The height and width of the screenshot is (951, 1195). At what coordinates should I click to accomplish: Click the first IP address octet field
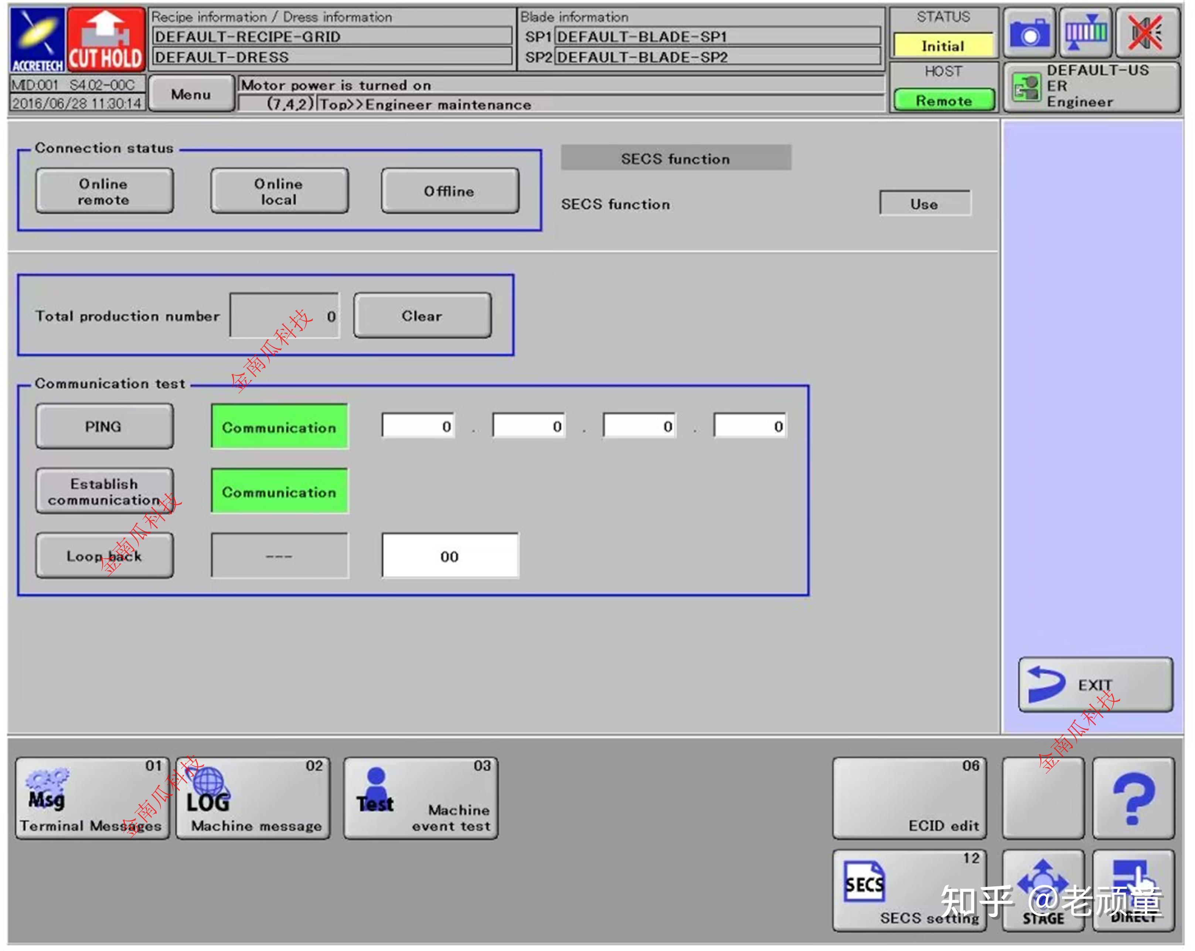click(x=418, y=426)
